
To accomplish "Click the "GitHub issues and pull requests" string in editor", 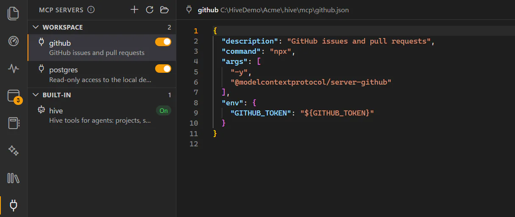I will (x=359, y=41).
